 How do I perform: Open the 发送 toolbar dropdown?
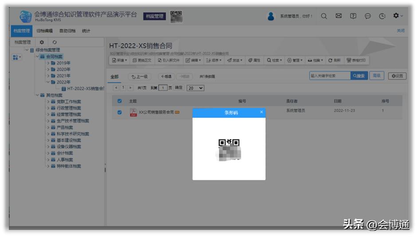click(x=235, y=60)
